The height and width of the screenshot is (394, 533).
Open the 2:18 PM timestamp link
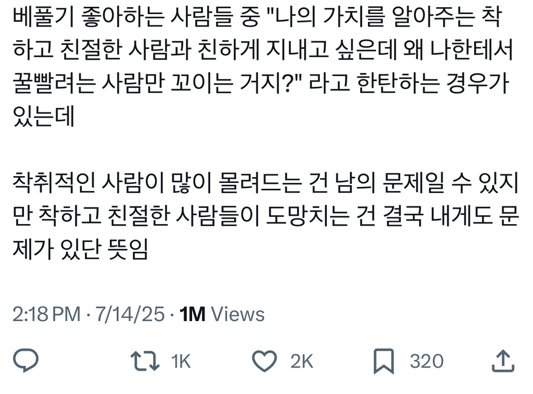[x=46, y=314]
